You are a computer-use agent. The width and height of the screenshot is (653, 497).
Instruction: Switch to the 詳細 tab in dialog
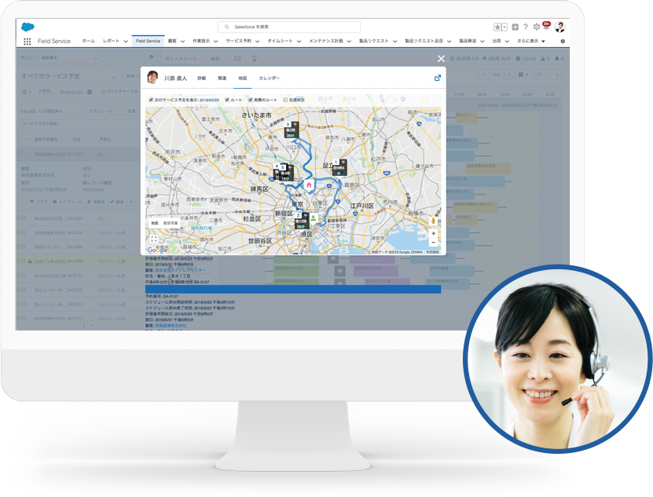[202, 79]
